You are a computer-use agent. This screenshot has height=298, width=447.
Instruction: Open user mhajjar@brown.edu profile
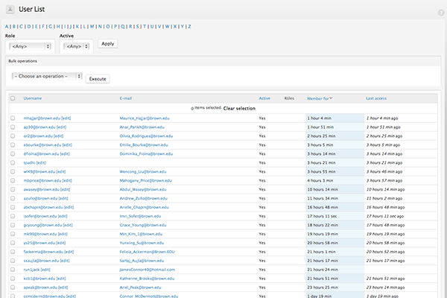(42, 118)
